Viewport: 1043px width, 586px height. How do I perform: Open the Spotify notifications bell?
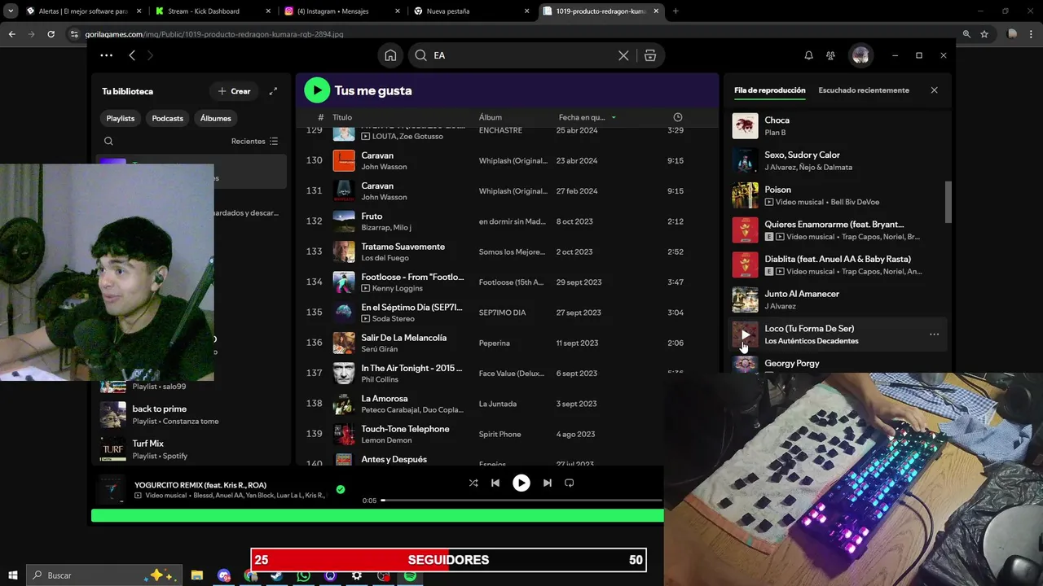(808, 55)
